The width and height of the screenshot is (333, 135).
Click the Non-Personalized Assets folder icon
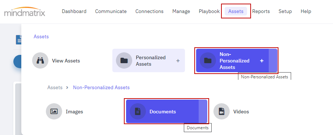pyautogui.click(x=208, y=61)
